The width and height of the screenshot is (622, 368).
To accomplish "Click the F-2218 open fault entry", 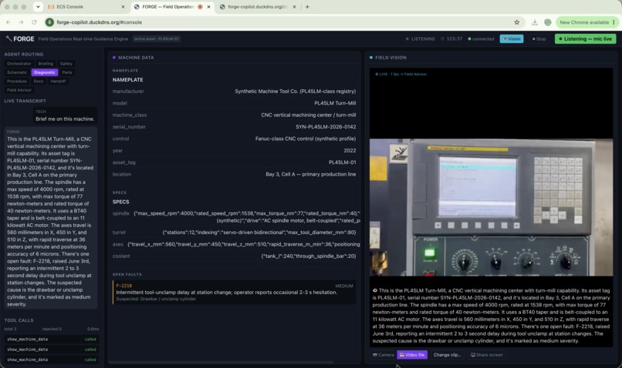I will 234,292.
